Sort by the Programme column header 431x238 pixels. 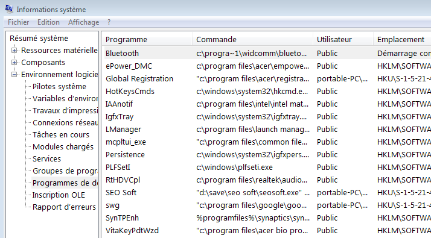[x=147, y=40]
